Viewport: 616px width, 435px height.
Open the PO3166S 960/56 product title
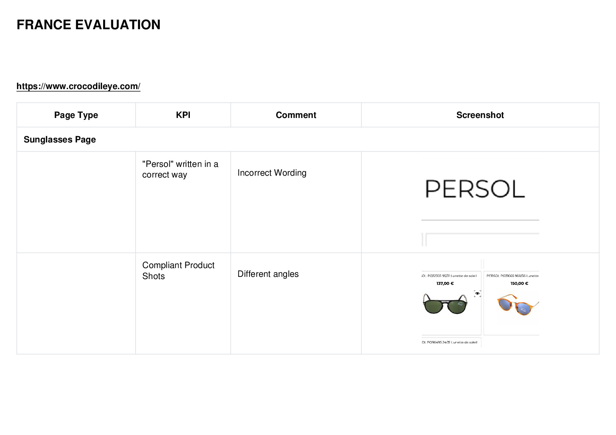[x=512, y=276]
